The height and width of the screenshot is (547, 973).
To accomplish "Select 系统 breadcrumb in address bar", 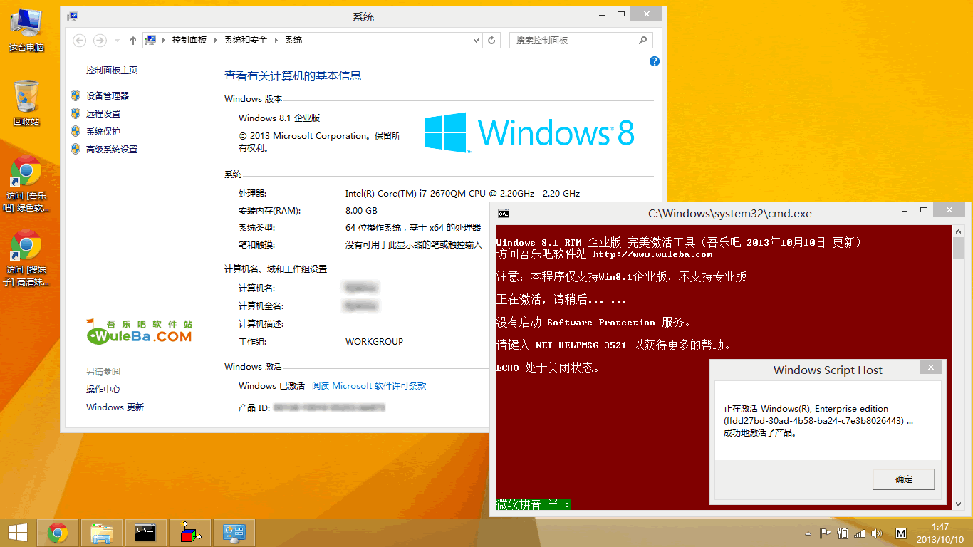I will pyautogui.click(x=293, y=41).
